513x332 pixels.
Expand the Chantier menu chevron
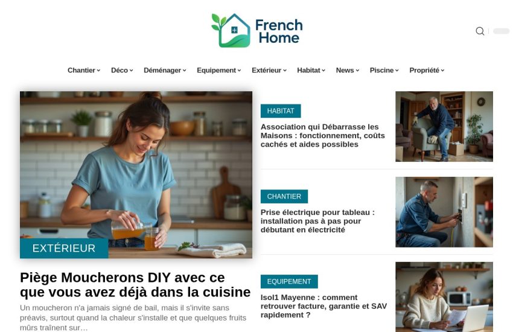(x=98, y=71)
